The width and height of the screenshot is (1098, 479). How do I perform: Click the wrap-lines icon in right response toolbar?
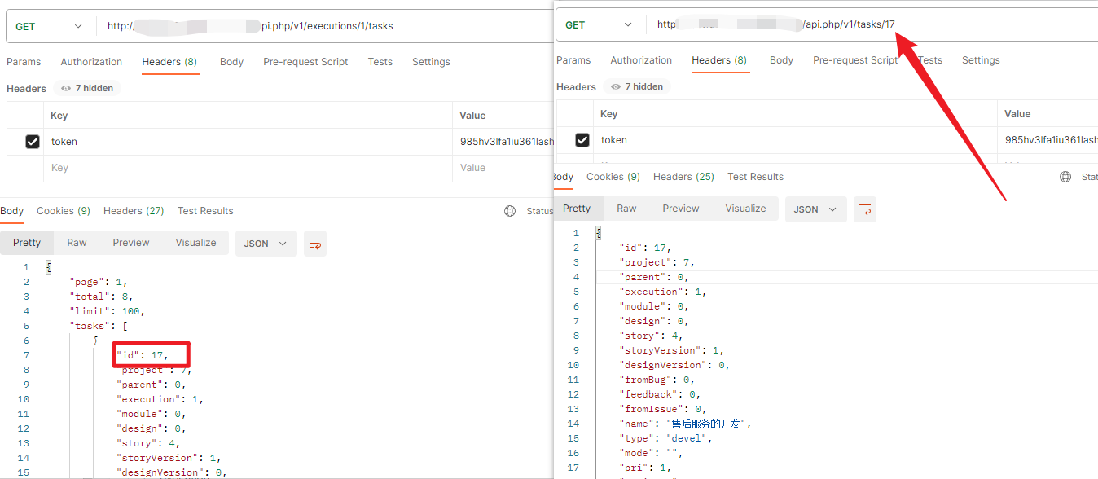[865, 209]
